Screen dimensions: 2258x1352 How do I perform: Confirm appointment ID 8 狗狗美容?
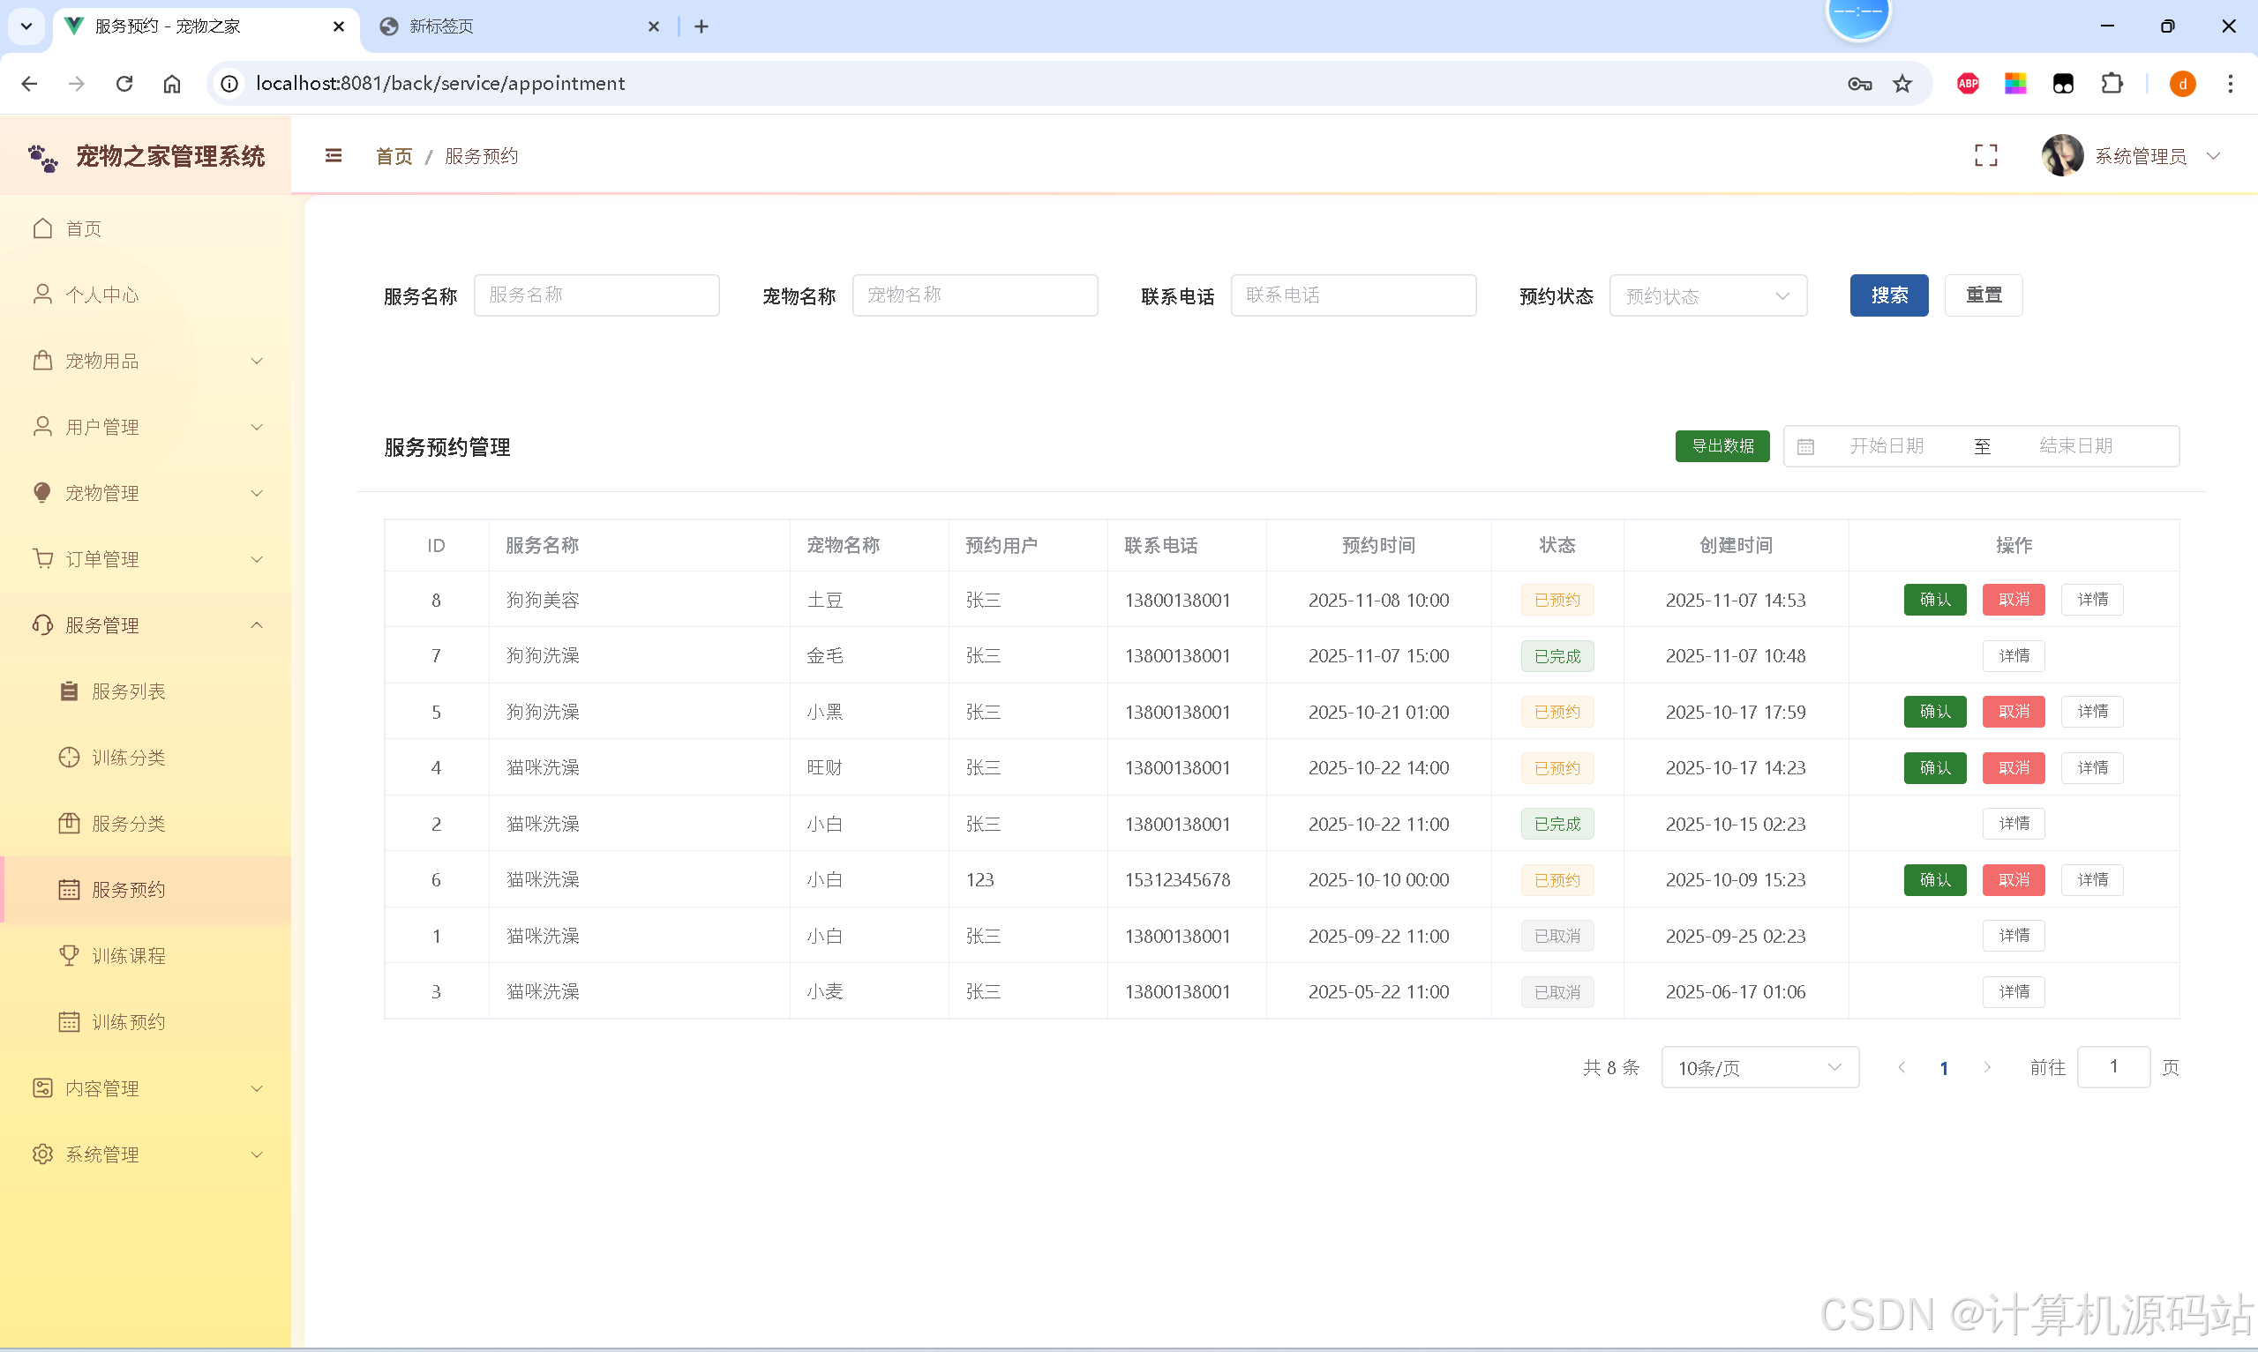tap(1934, 600)
